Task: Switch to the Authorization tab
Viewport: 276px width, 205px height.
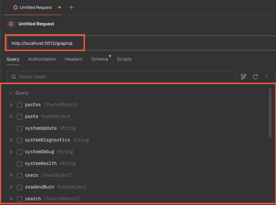Action: click(x=42, y=59)
